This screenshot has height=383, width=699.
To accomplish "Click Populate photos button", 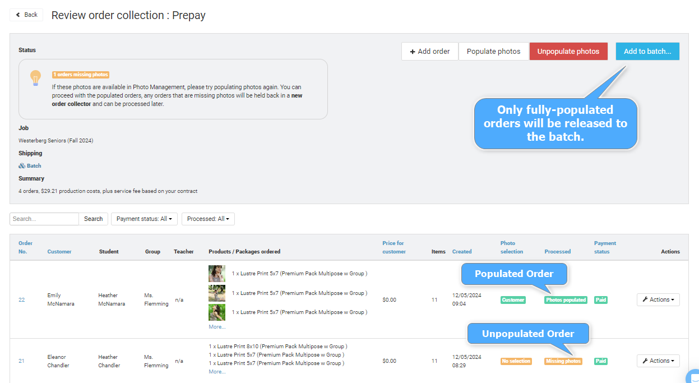I will pyautogui.click(x=493, y=51).
